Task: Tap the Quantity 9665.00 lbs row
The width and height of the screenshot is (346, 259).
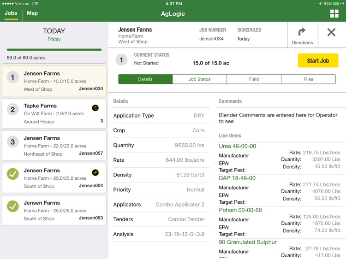Action: (x=161, y=145)
